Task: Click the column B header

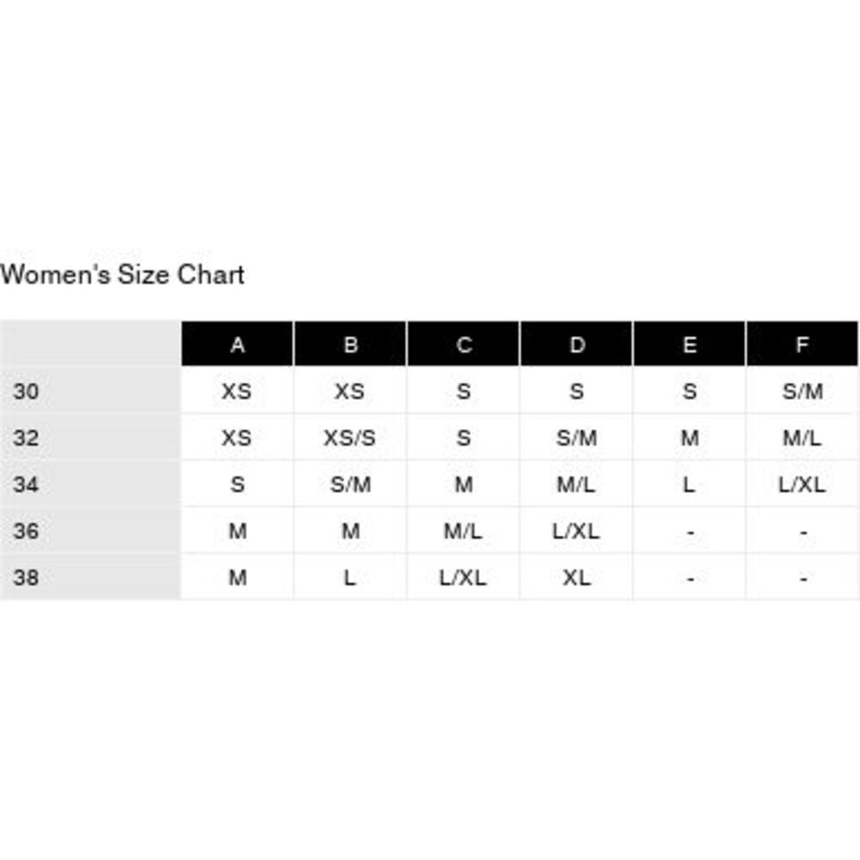Action: point(351,344)
